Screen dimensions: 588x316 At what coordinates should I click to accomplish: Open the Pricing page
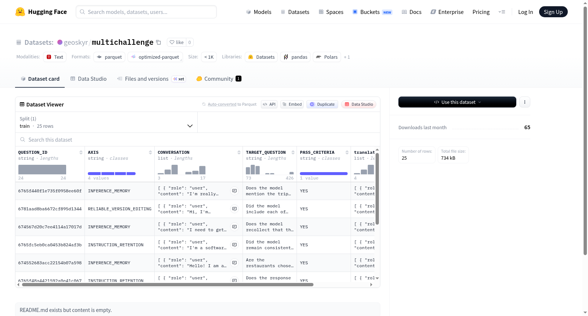click(481, 12)
